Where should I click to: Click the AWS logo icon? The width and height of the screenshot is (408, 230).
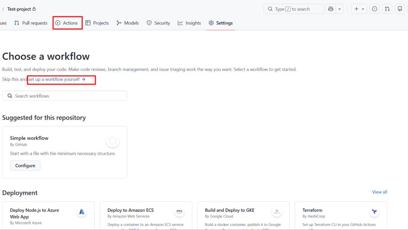179,212
